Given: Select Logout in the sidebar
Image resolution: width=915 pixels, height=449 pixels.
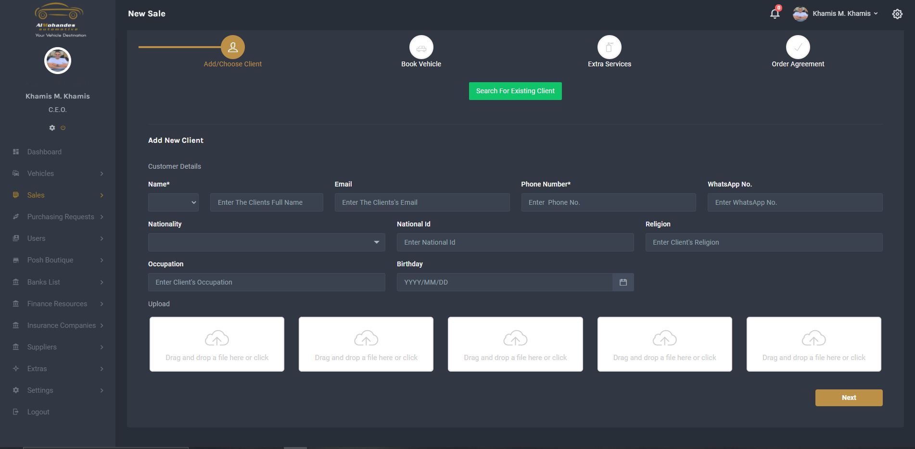Looking at the screenshot, I should click(38, 412).
